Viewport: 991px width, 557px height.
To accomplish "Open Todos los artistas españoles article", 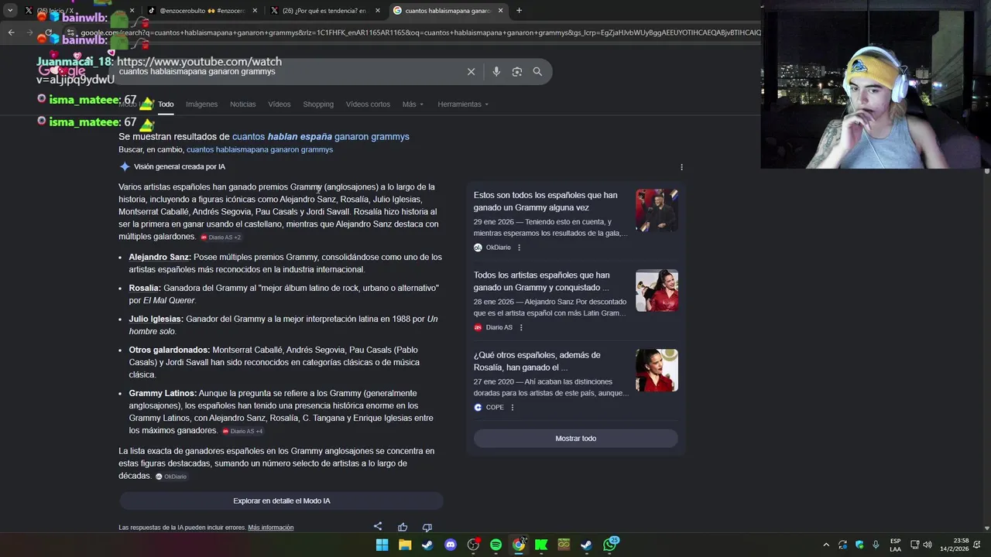I will (x=542, y=281).
